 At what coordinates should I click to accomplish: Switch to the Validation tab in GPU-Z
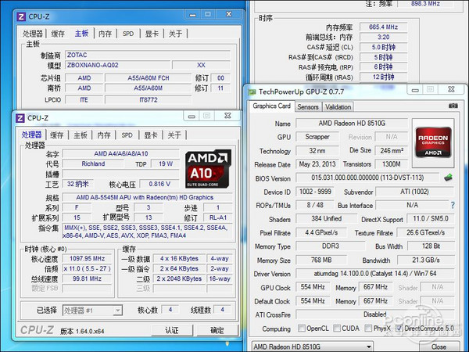pyautogui.click(x=338, y=107)
